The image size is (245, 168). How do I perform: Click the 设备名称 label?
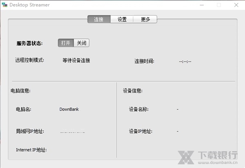(x=138, y=109)
